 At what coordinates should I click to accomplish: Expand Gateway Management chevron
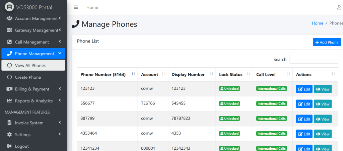(x=60, y=30)
